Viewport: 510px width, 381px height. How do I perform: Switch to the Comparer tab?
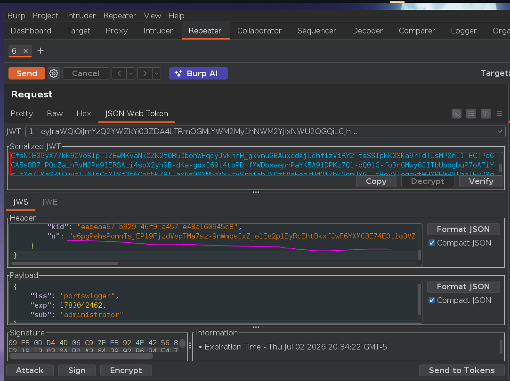(417, 31)
